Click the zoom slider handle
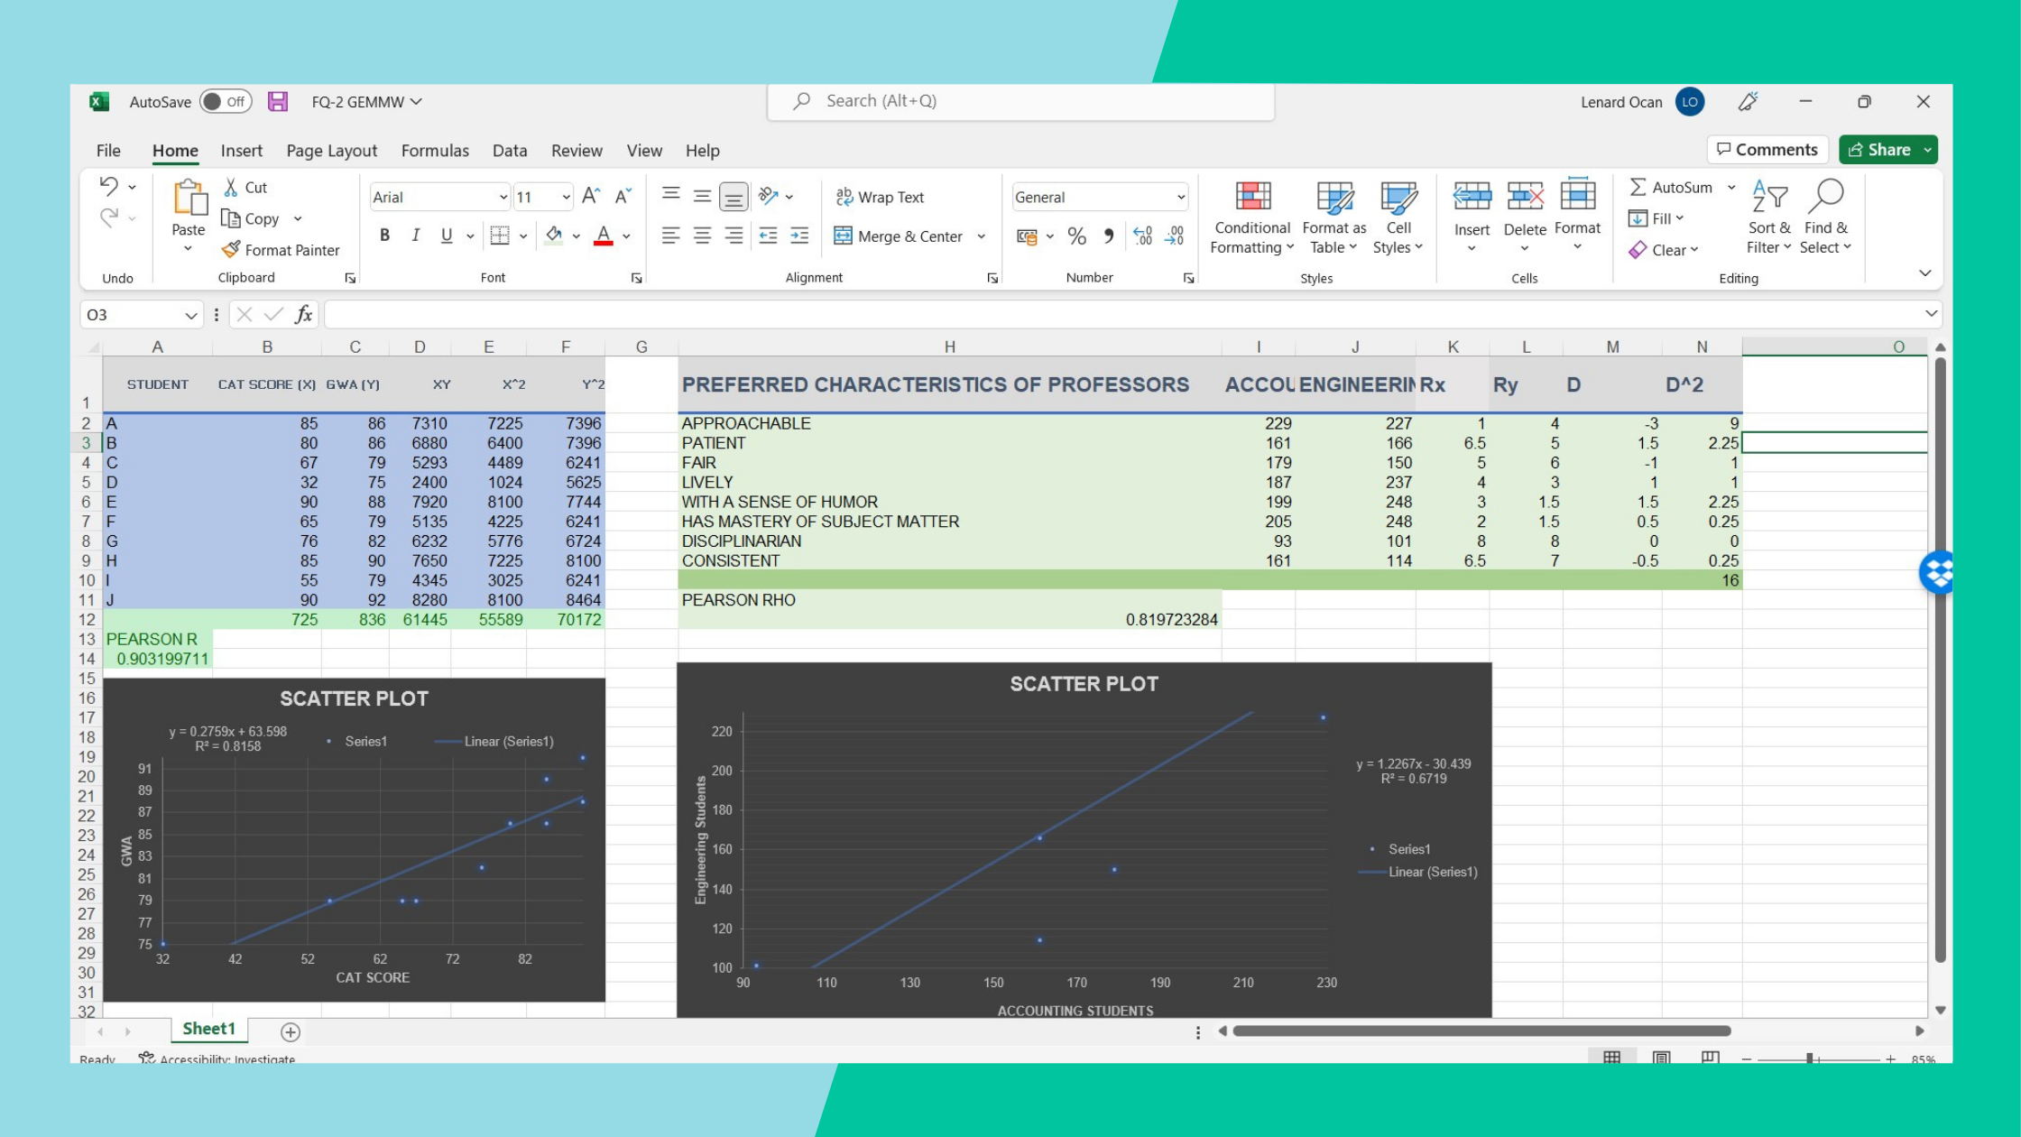2021x1137 pixels. pyautogui.click(x=1809, y=1058)
